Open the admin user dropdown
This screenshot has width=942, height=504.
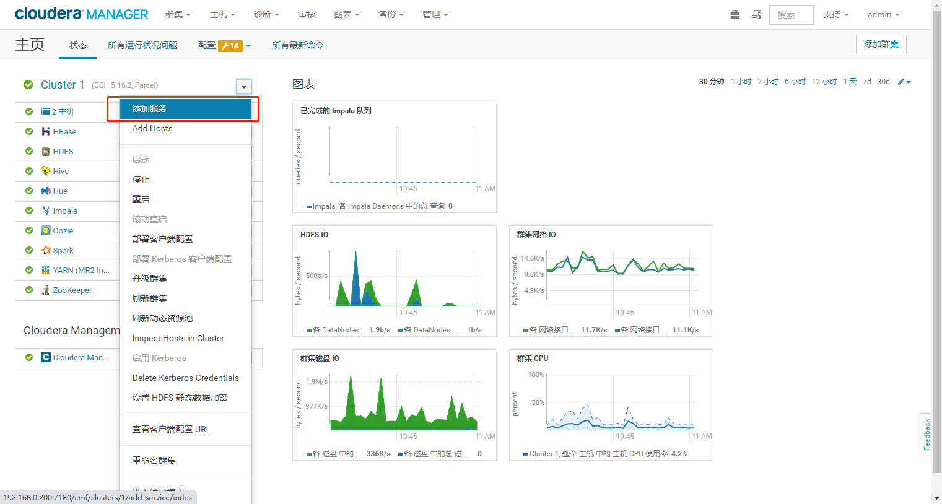pos(883,14)
